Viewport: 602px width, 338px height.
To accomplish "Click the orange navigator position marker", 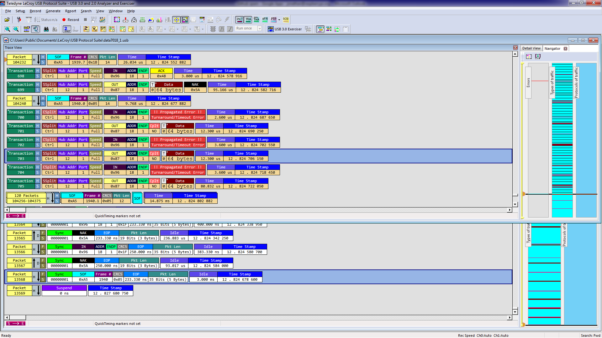I will click(524, 194).
